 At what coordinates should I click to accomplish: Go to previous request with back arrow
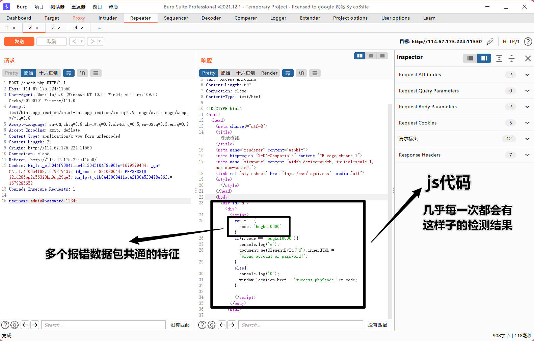click(74, 41)
